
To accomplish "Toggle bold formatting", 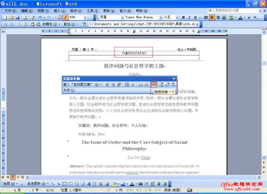I will tap(183, 17).
